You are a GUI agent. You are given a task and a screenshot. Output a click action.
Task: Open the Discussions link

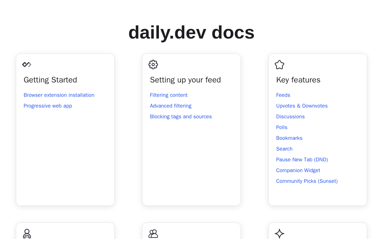290,117
